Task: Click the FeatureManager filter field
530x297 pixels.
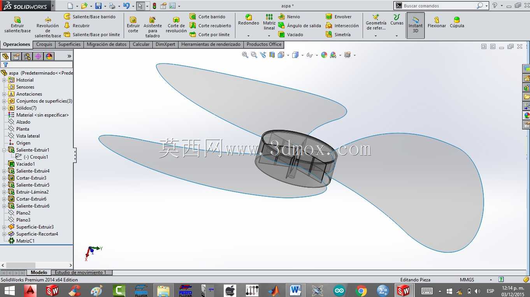Action: click(x=37, y=65)
